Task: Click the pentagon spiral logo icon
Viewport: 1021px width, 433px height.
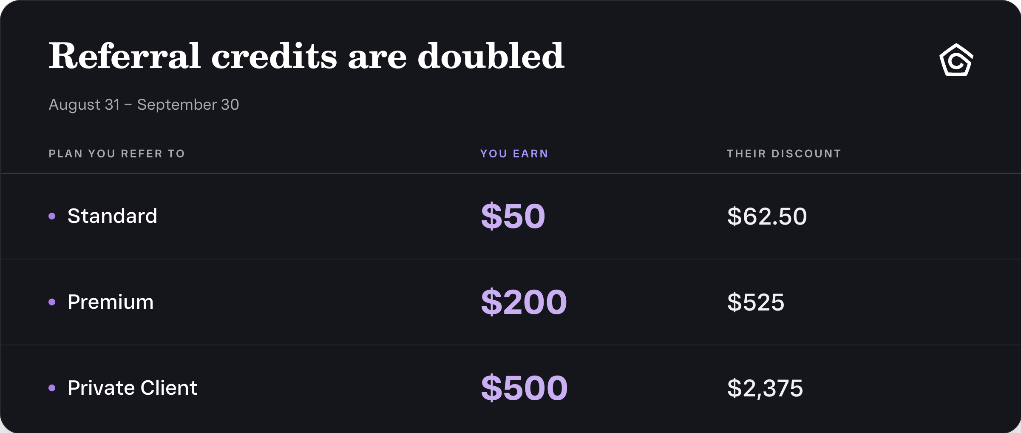Action: [956, 60]
